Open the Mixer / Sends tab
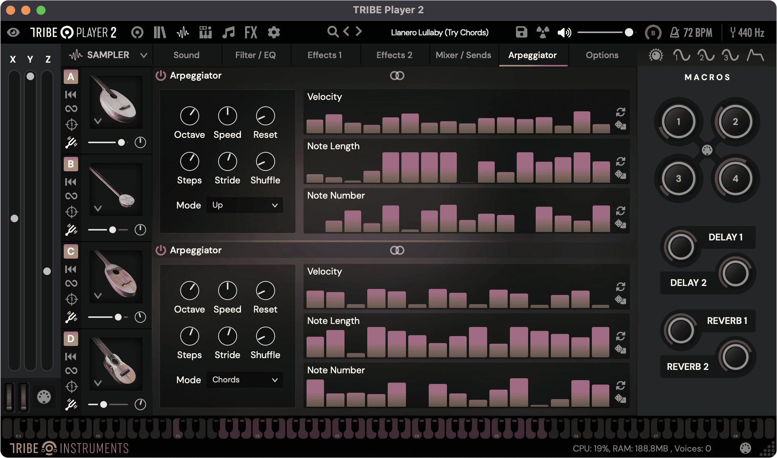The height and width of the screenshot is (458, 777). [463, 55]
